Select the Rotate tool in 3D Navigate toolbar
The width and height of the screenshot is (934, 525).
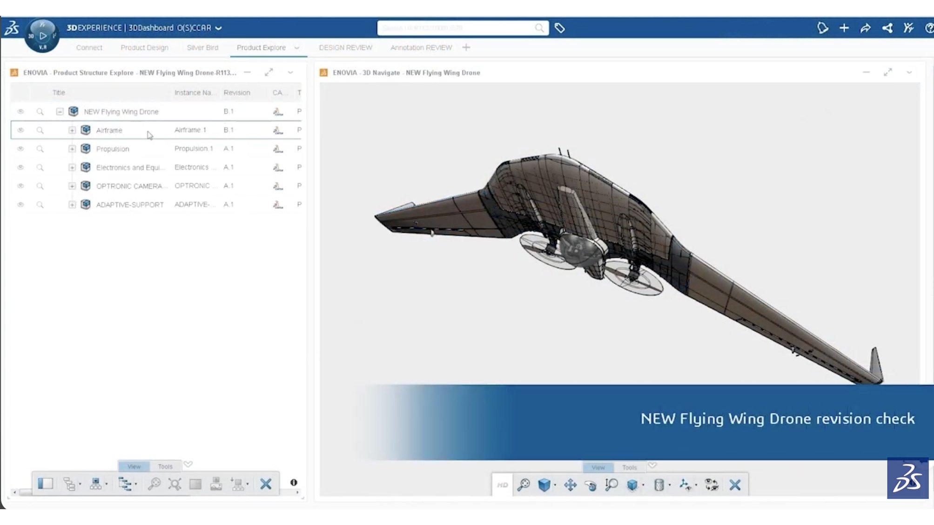(591, 485)
